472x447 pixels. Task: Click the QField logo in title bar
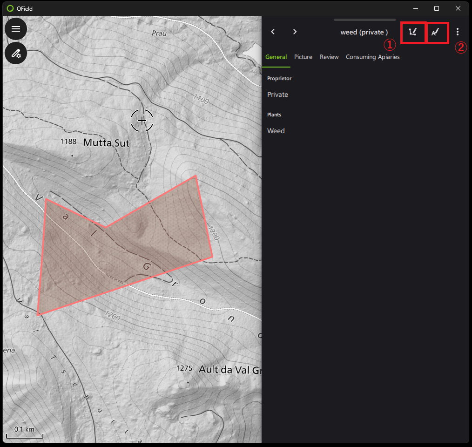click(10, 8)
